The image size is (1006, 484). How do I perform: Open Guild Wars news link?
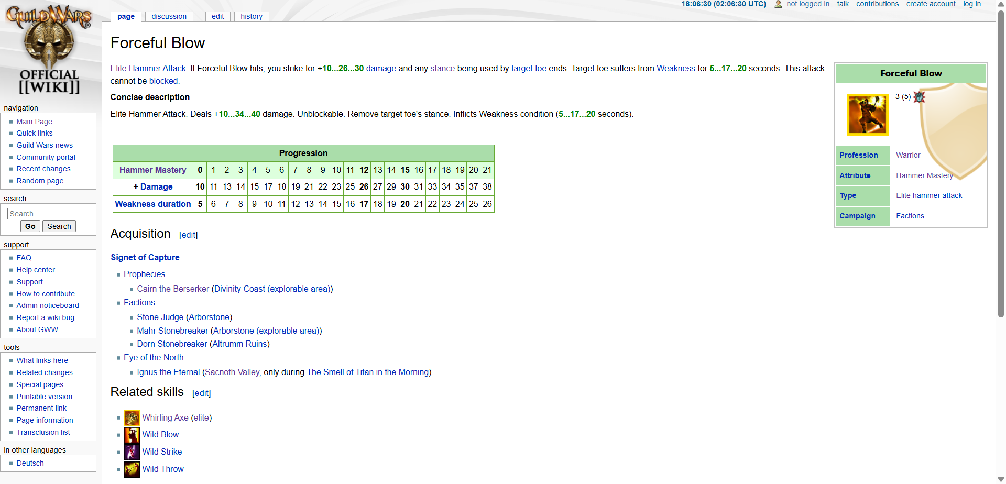[45, 145]
